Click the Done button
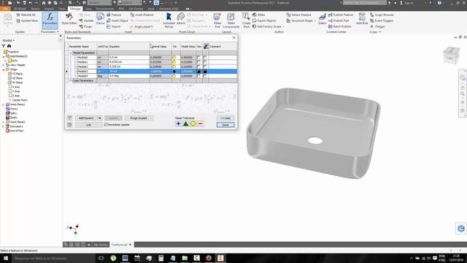The width and height of the screenshot is (467, 263). point(225,125)
